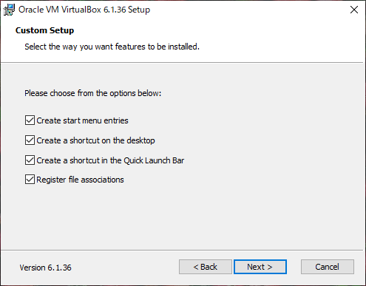Click the VirtualBox installer icon in title bar
This screenshot has height=286, width=366.
click(9, 10)
